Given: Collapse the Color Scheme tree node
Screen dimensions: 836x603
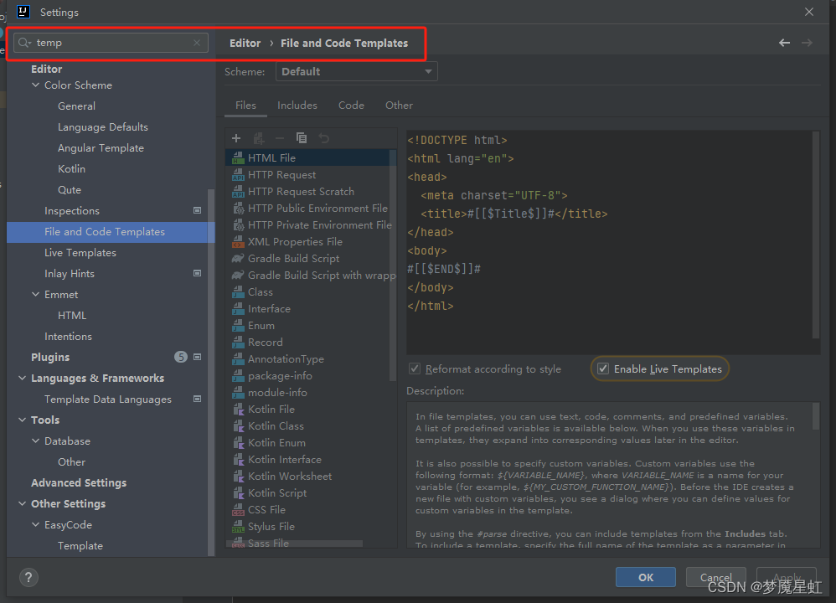Looking at the screenshot, I should click(36, 85).
